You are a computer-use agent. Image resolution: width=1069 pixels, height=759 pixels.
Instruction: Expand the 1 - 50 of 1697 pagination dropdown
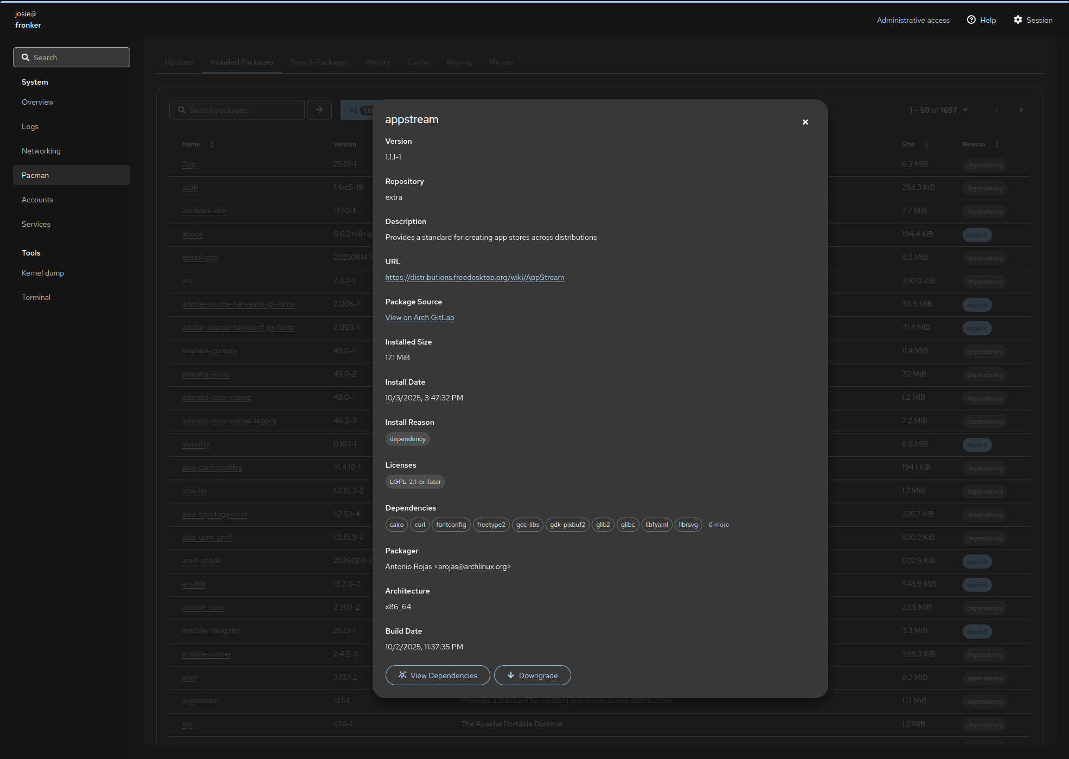click(965, 110)
